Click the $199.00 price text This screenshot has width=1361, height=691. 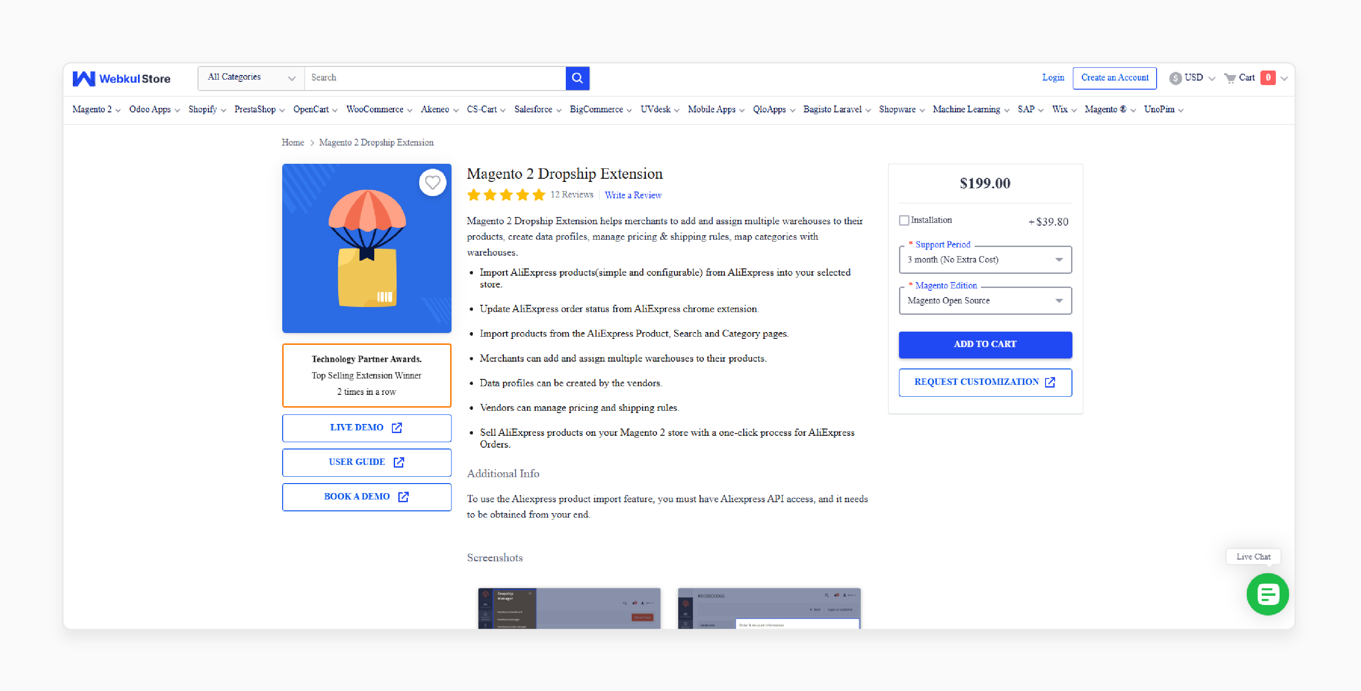point(985,184)
